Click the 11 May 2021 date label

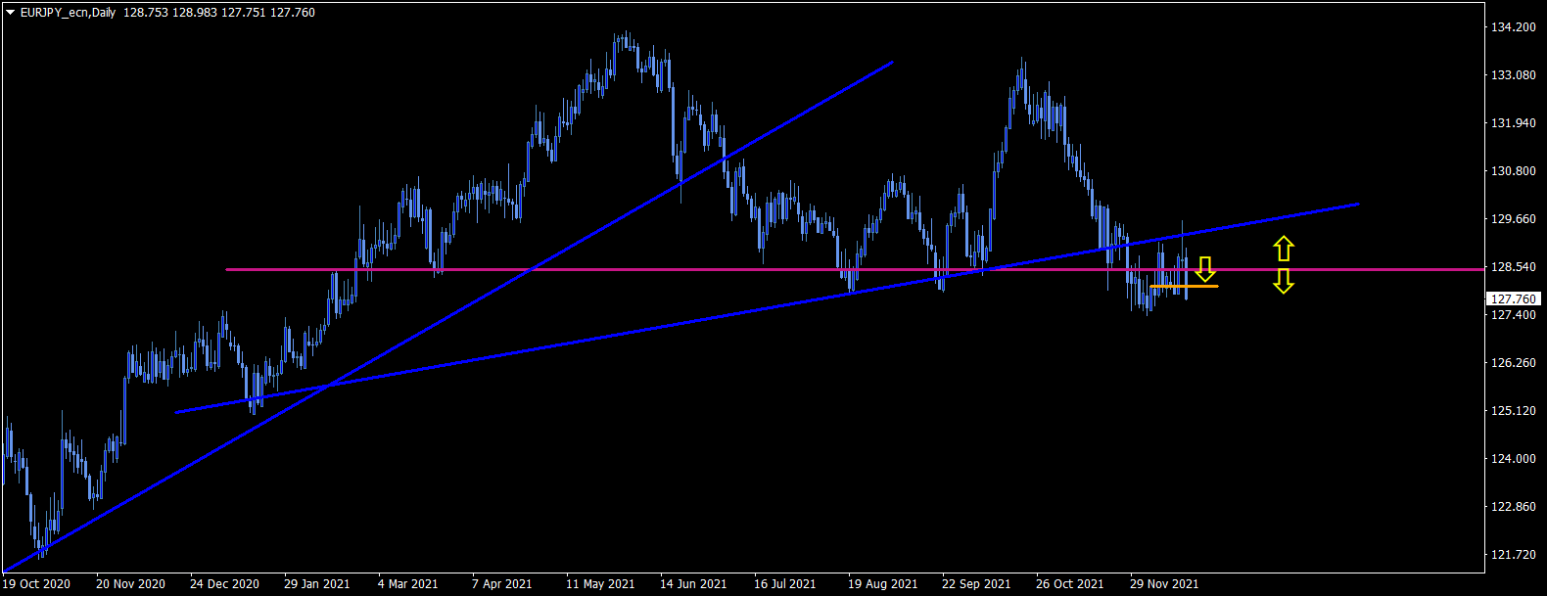point(599,584)
